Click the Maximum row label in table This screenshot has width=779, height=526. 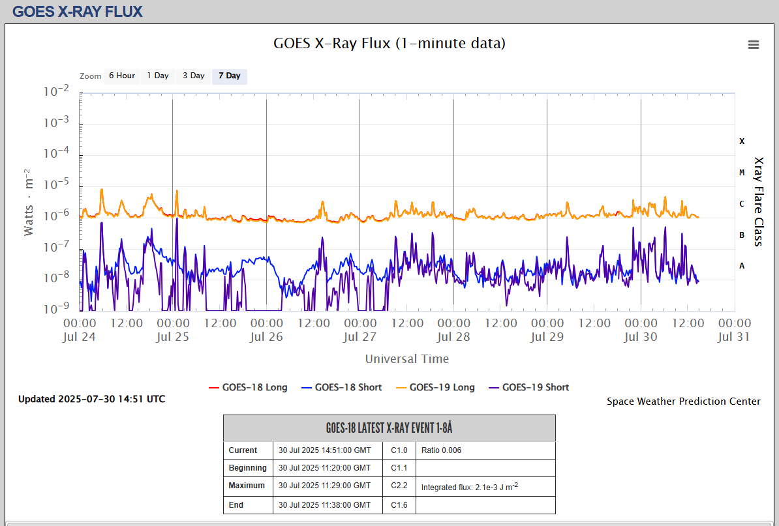coord(248,486)
